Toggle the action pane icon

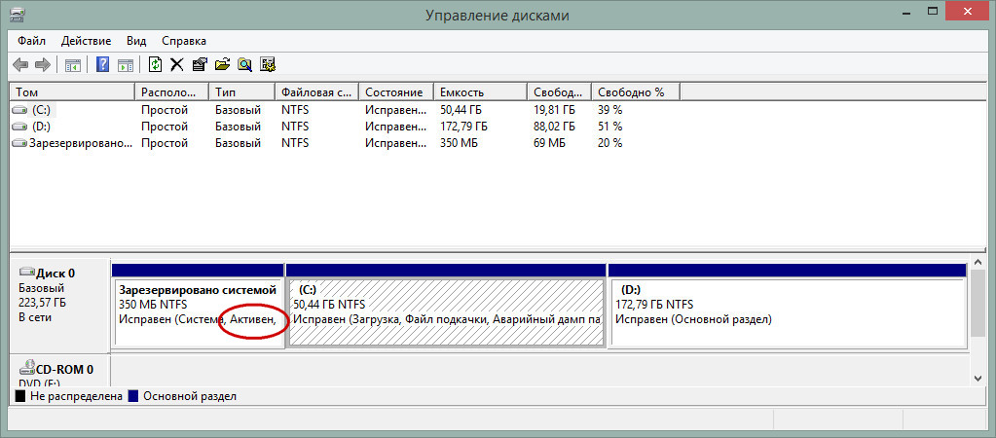point(126,64)
